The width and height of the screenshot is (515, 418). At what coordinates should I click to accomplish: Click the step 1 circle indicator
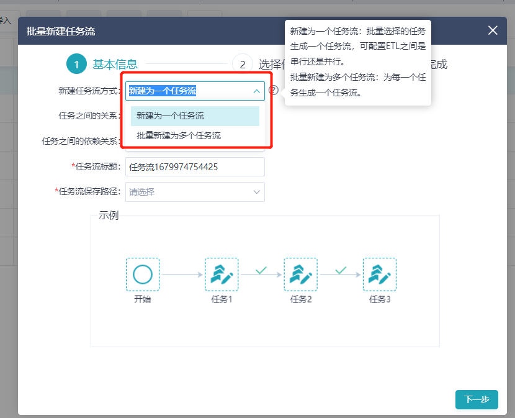click(76, 64)
